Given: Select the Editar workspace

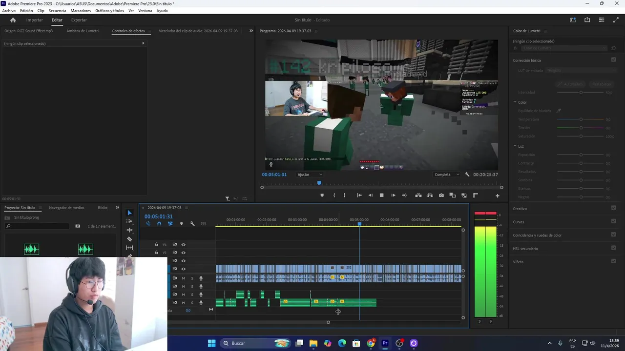Looking at the screenshot, I should (x=57, y=20).
